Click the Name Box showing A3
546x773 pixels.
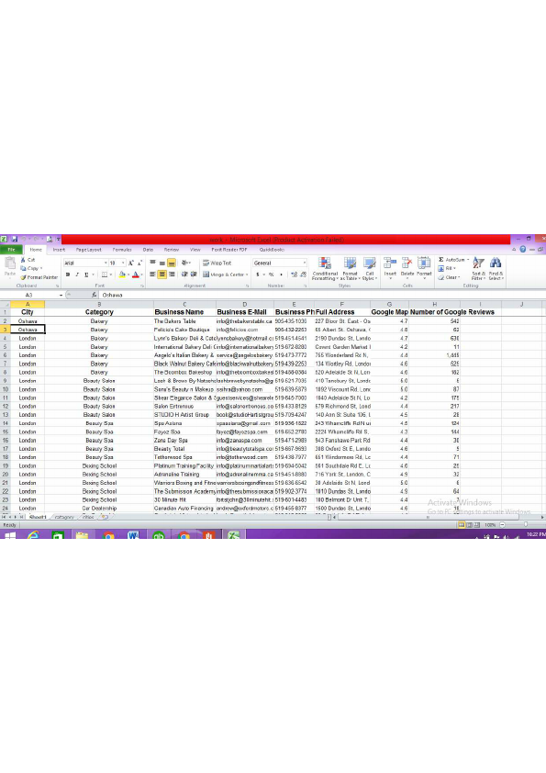point(29,295)
